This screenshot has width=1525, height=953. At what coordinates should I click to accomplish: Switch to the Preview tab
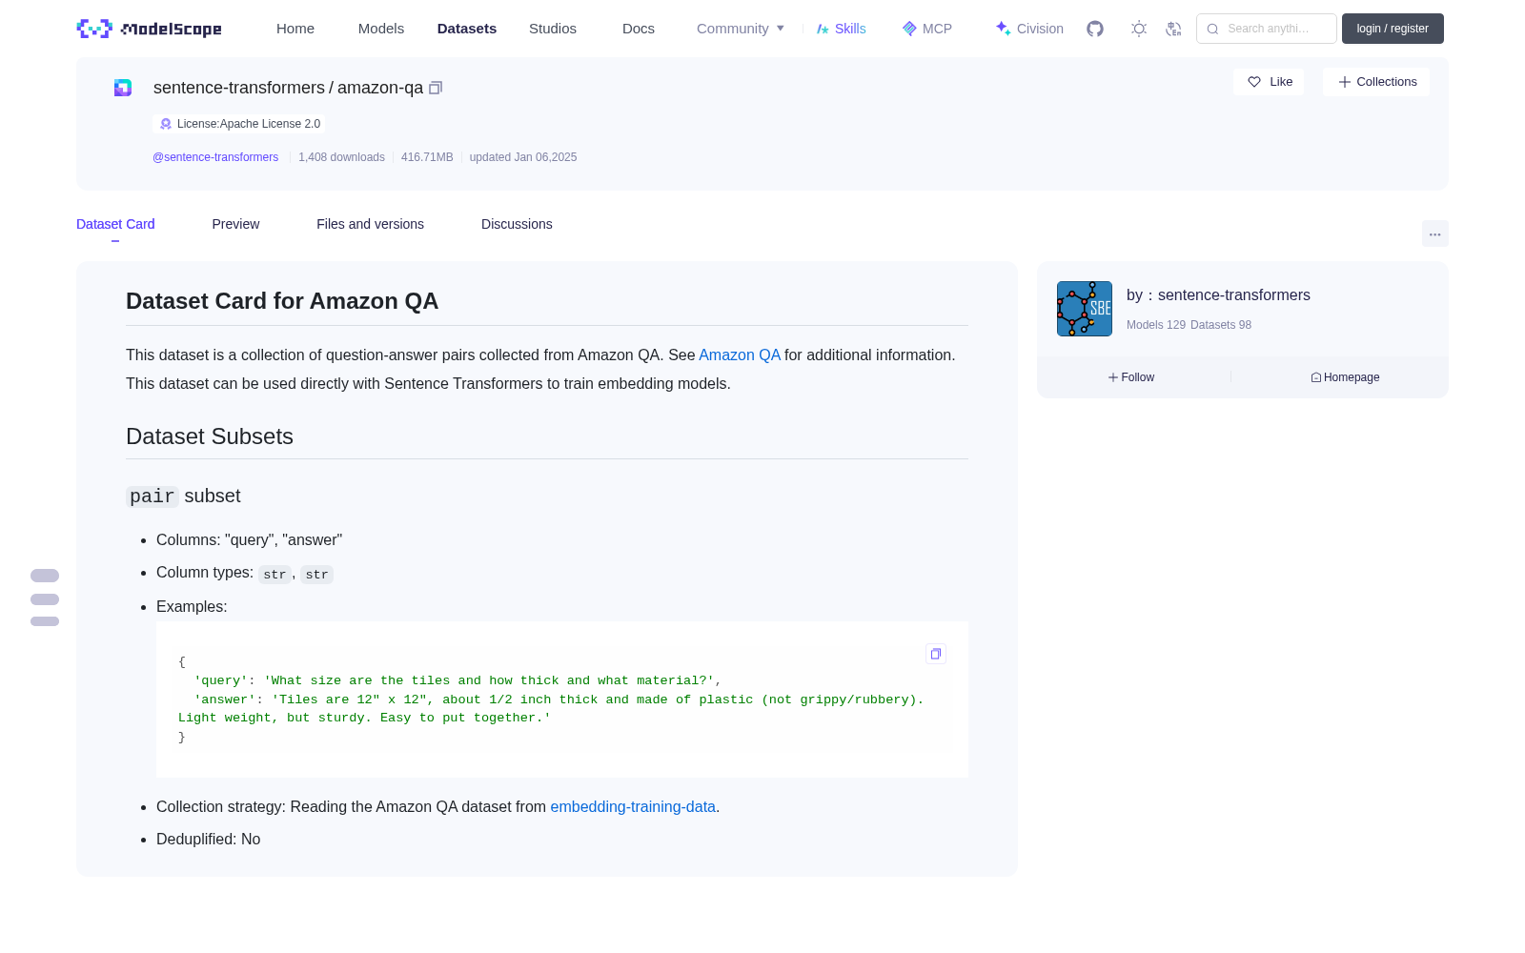[x=235, y=224]
